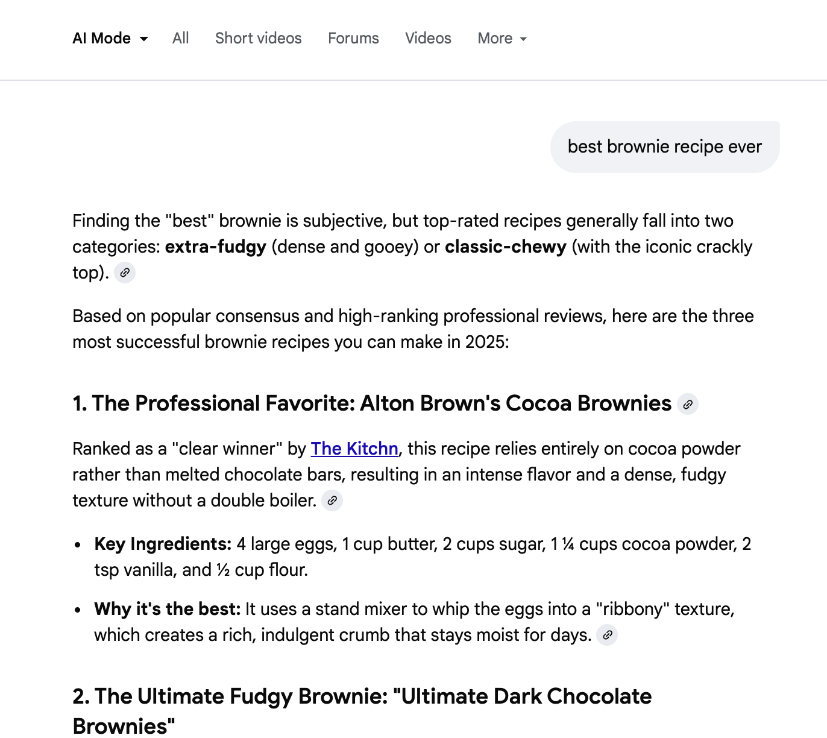The height and width of the screenshot is (738, 827).
Task: Click the source link icon after "crackly top)."
Action: (125, 273)
